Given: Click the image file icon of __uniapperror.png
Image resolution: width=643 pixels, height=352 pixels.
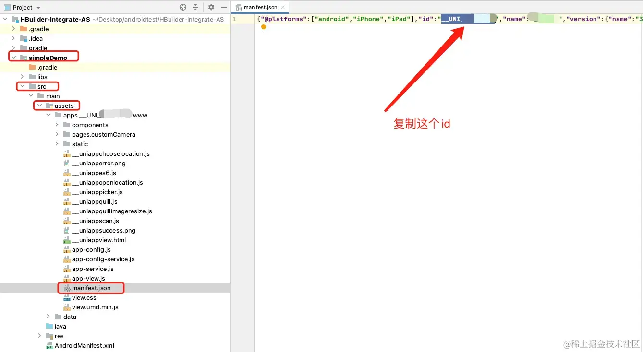Looking at the screenshot, I should click(x=67, y=164).
